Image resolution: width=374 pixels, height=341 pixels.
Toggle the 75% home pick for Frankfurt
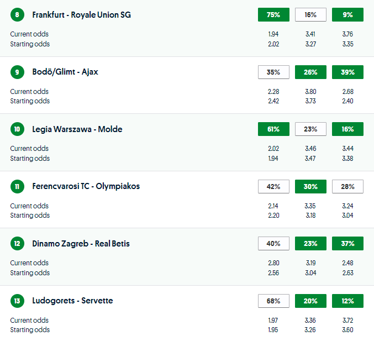point(273,15)
